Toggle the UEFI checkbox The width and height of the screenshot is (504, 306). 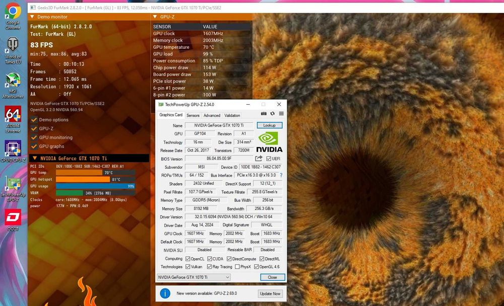pos(269,159)
